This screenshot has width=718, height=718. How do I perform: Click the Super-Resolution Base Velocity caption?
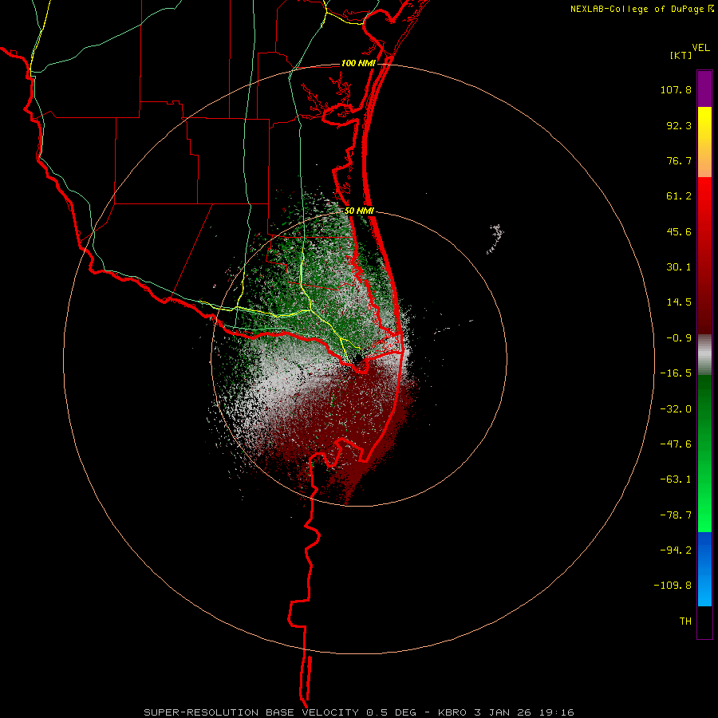(358, 712)
